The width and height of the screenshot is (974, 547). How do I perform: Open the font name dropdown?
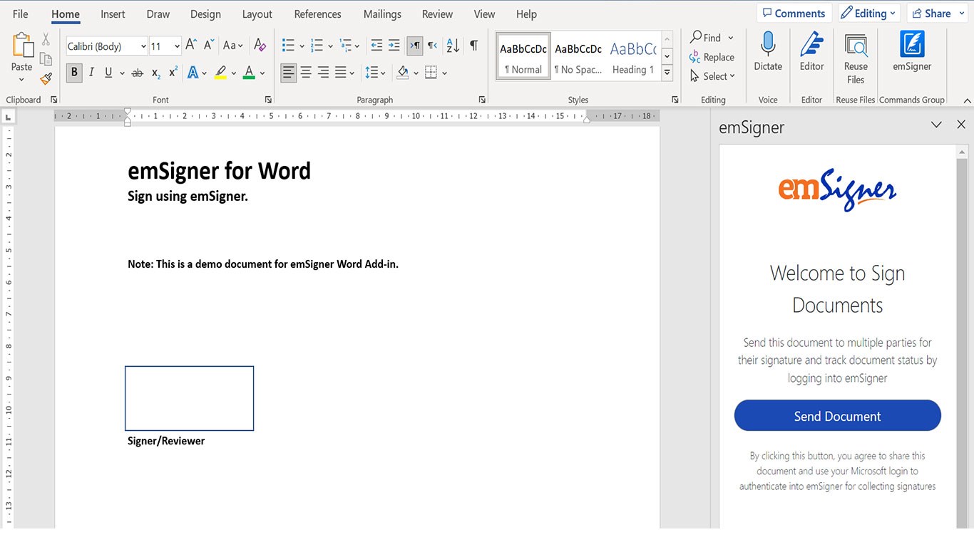(x=143, y=46)
